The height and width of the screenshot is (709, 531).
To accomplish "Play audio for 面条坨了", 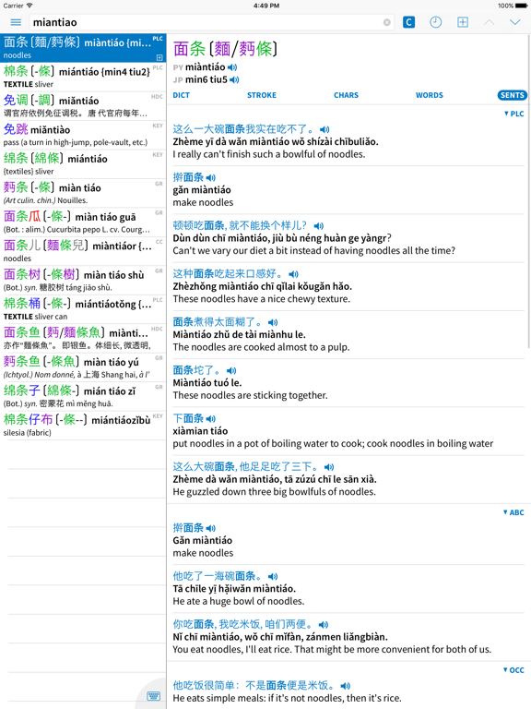I will click(x=231, y=371).
